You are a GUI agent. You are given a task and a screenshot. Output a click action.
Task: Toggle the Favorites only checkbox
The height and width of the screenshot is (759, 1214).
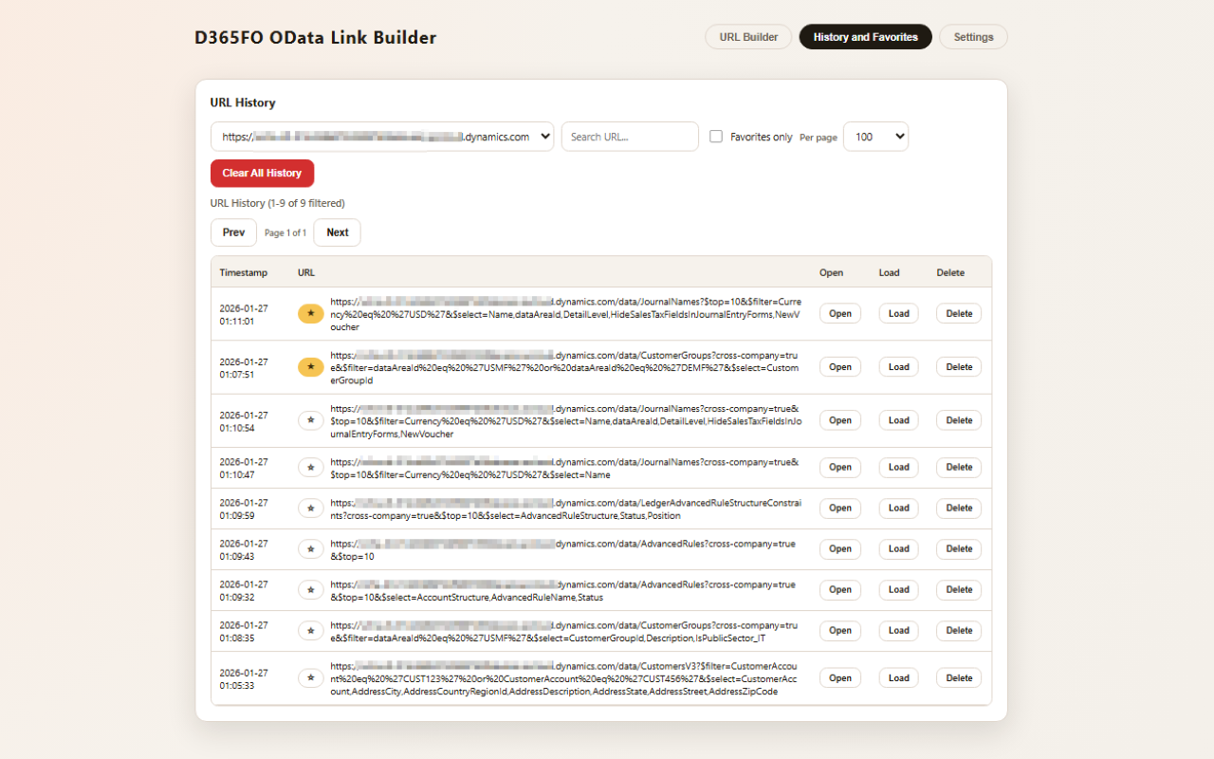pyautogui.click(x=716, y=137)
